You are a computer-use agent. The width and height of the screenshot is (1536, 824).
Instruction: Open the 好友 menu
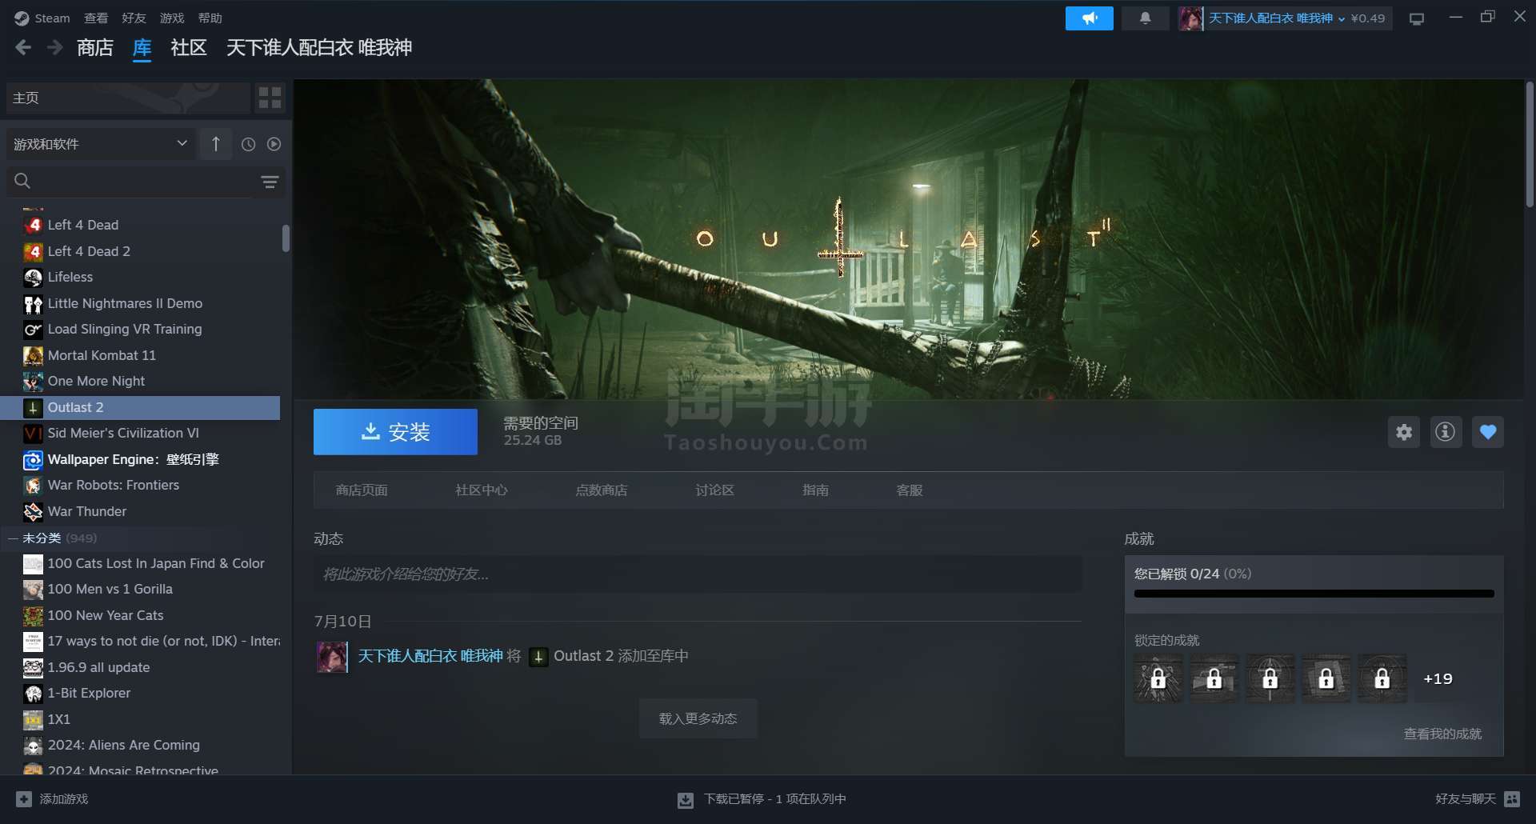[134, 18]
